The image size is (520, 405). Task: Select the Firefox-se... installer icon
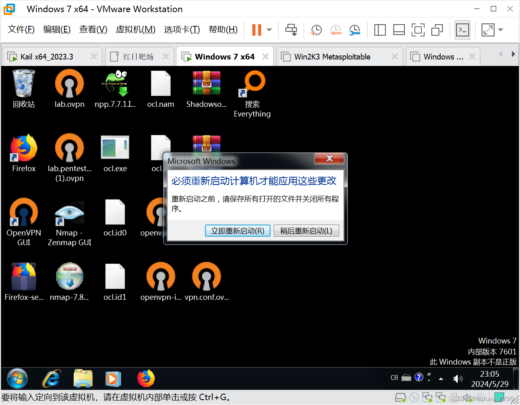pos(24,282)
